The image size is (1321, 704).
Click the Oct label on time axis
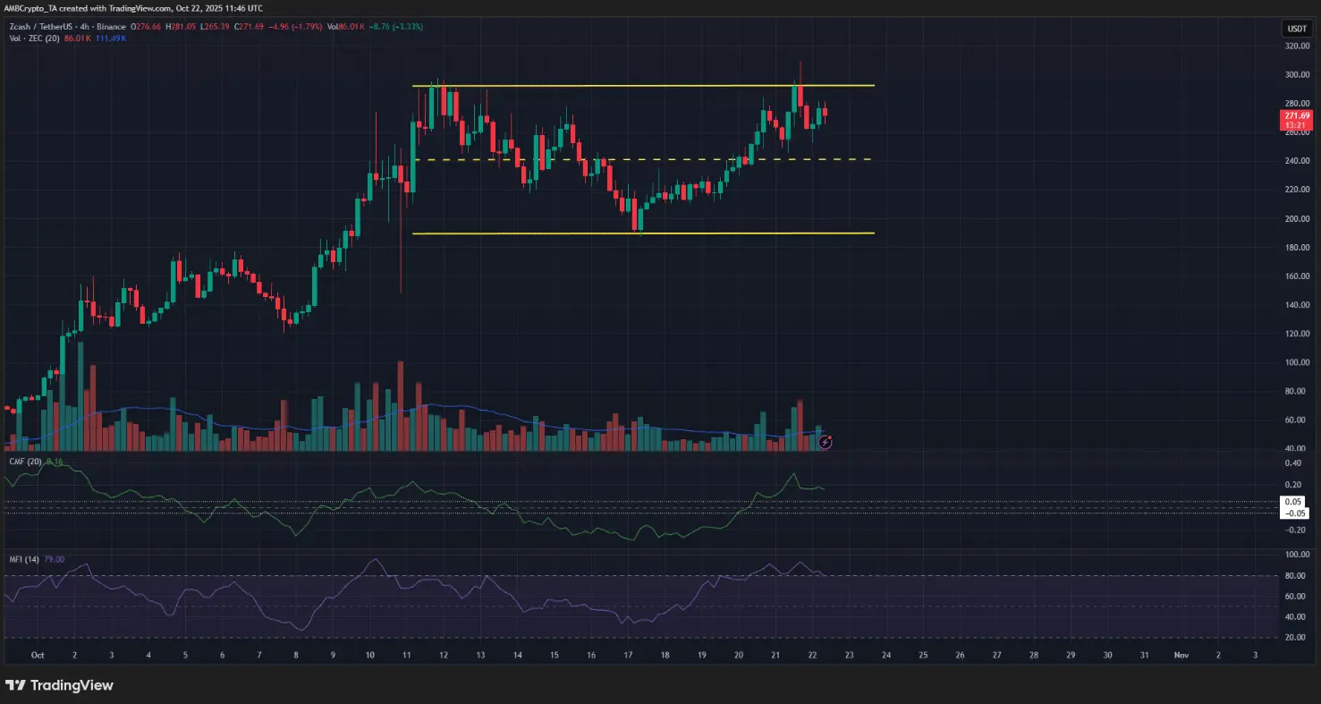38,655
